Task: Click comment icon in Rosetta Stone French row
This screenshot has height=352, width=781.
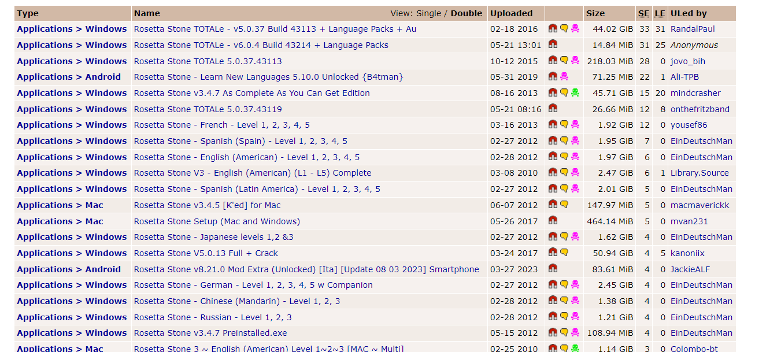Action: tap(564, 124)
